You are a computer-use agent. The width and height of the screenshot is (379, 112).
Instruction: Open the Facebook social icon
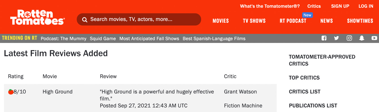click(x=324, y=38)
